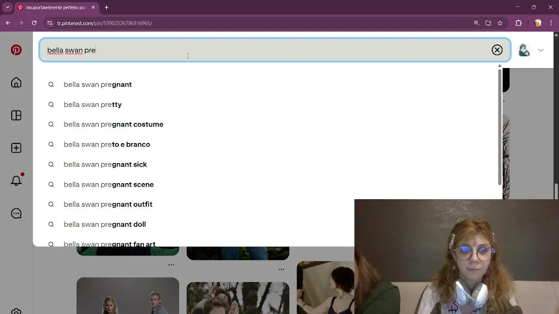Bookmark this page with star icon
The width and height of the screenshot is (559, 314).
500,23
